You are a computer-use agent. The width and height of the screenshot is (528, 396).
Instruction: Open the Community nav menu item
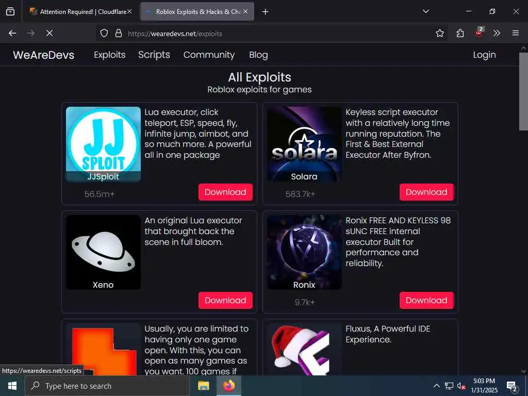click(x=209, y=55)
